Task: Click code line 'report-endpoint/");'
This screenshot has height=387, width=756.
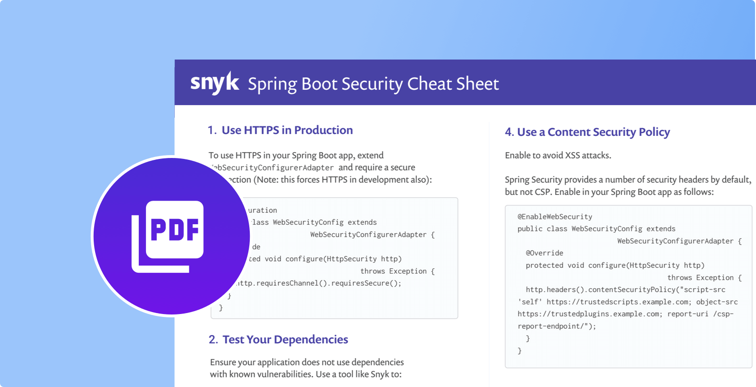Action: [557, 326]
